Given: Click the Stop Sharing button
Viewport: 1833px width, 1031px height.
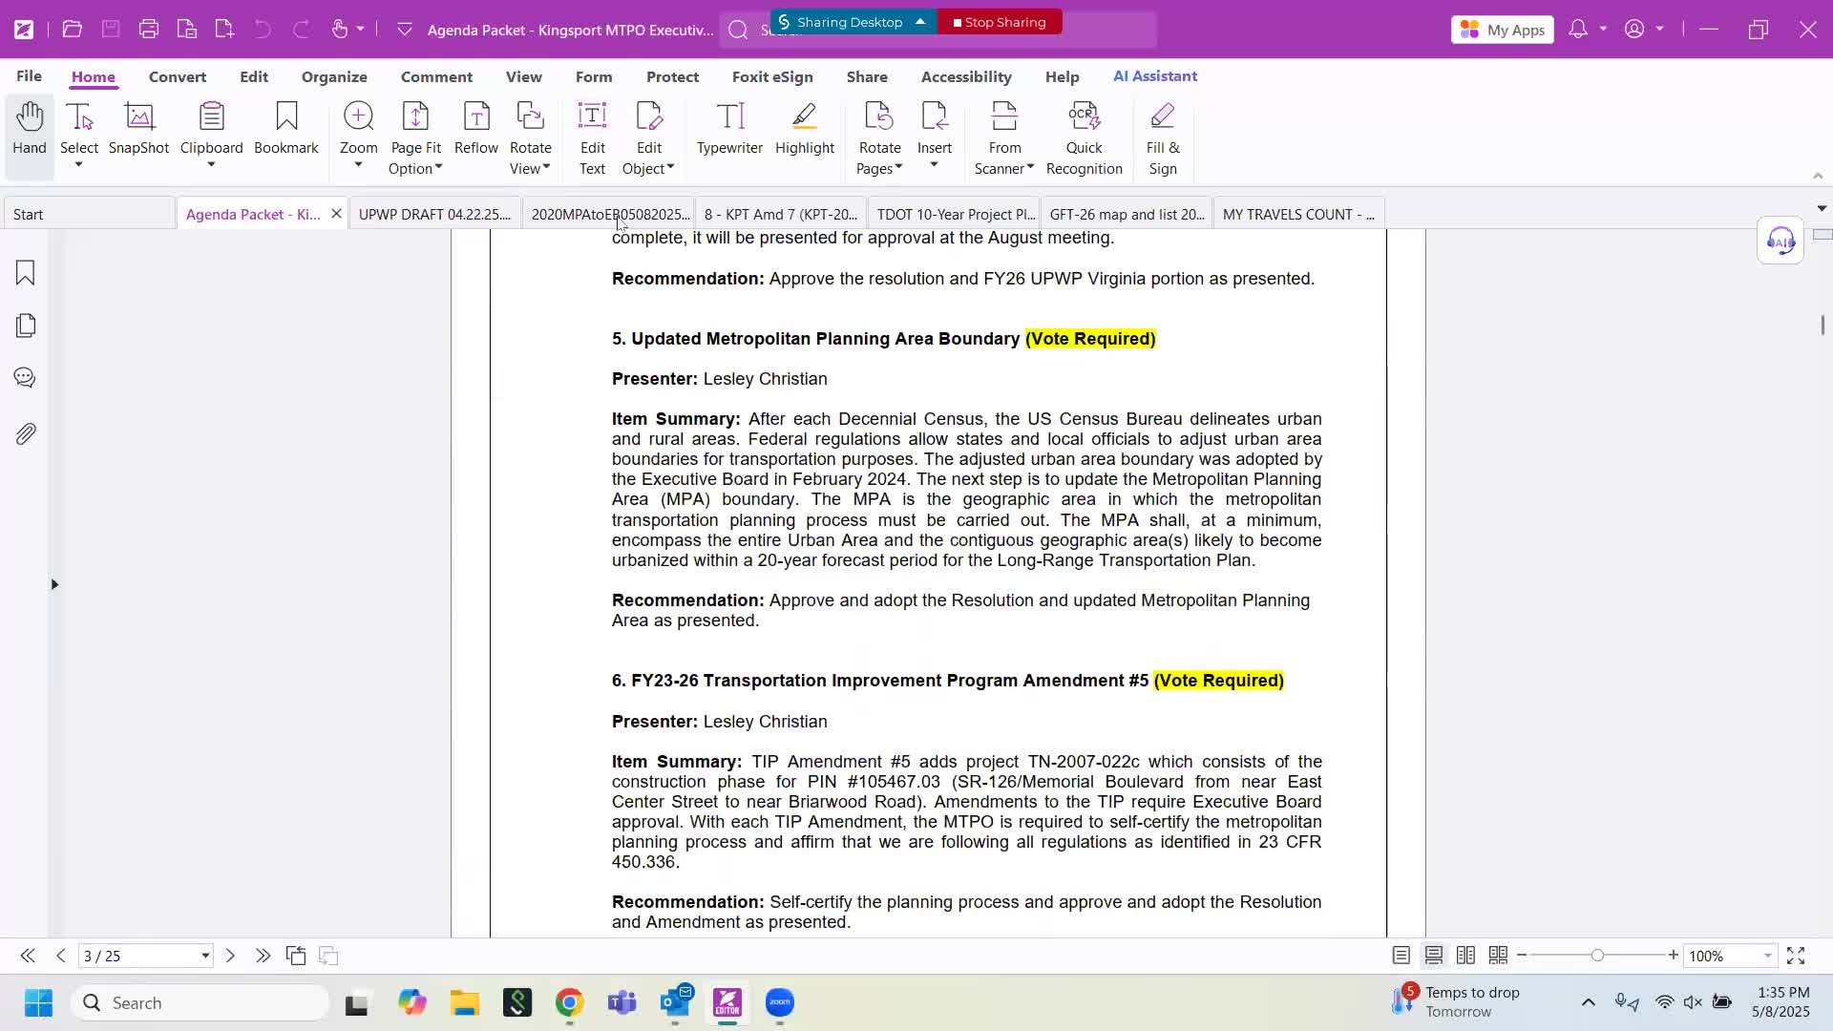Looking at the screenshot, I should (x=1000, y=22).
